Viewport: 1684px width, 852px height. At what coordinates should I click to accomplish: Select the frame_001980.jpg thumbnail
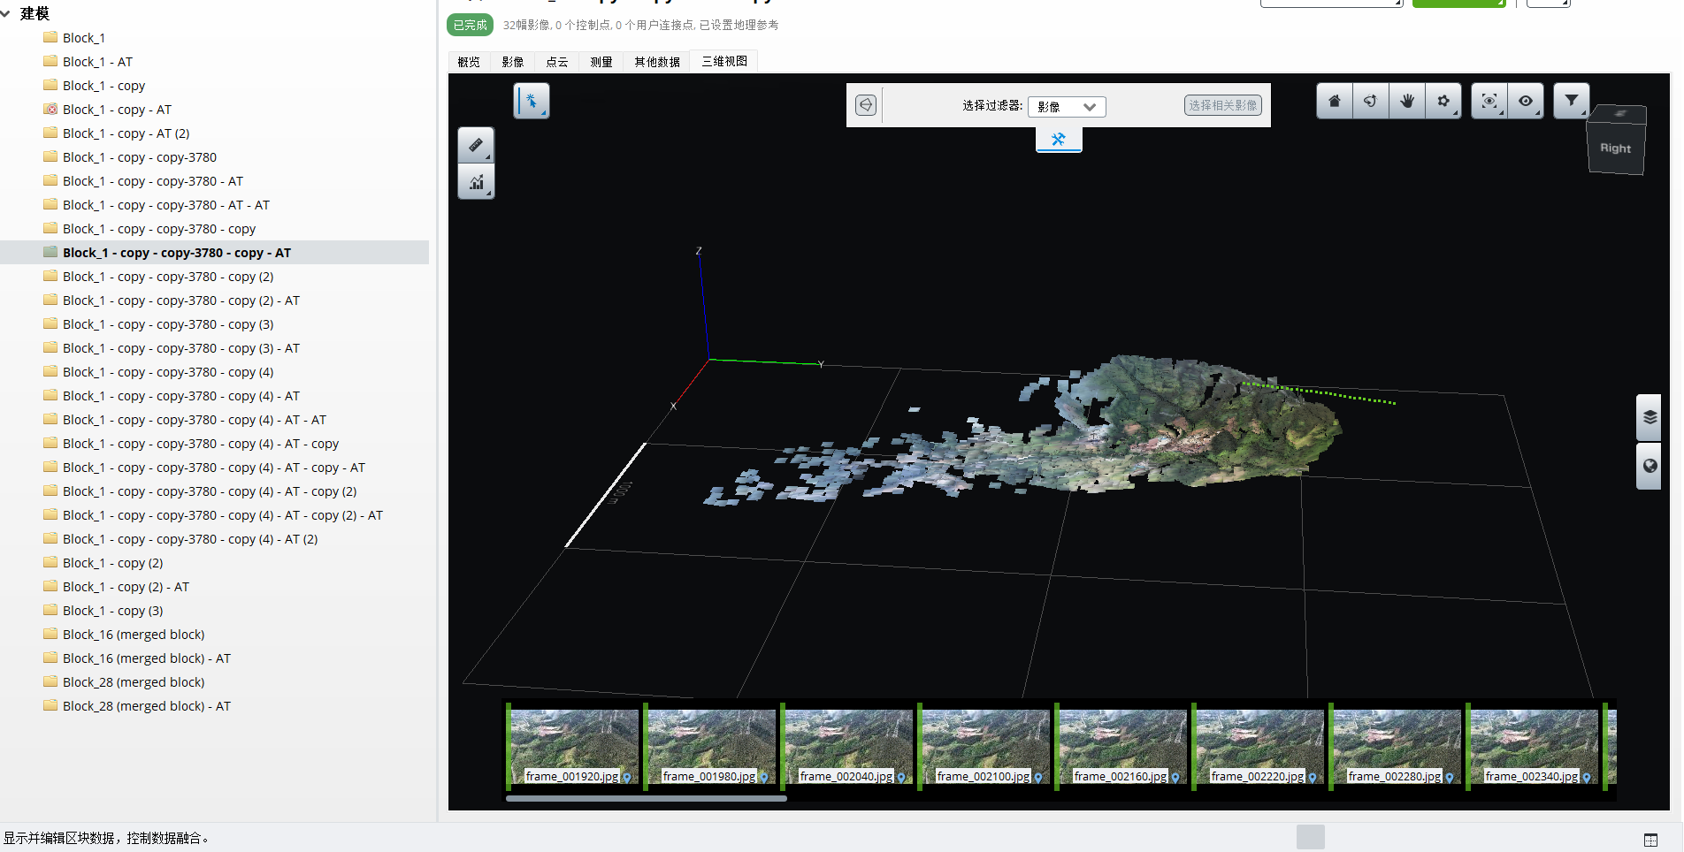click(709, 746)
